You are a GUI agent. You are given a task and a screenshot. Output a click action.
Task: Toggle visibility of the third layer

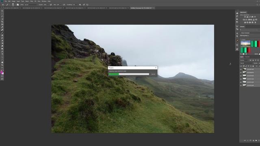point(241,76)
